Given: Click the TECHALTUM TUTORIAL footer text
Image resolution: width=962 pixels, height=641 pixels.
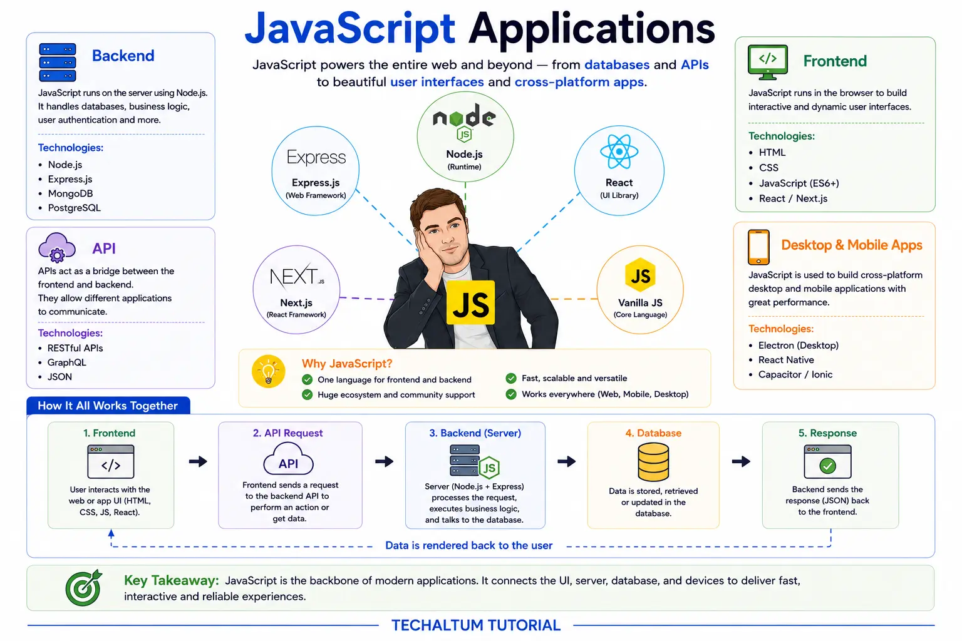Looking at the screenshot, I should 476,625.
